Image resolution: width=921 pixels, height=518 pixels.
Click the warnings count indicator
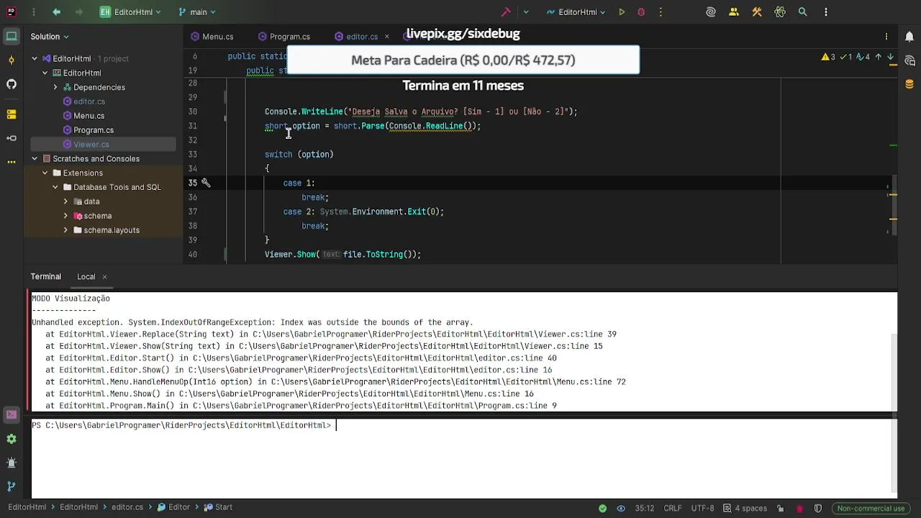(x=828, y=57)
